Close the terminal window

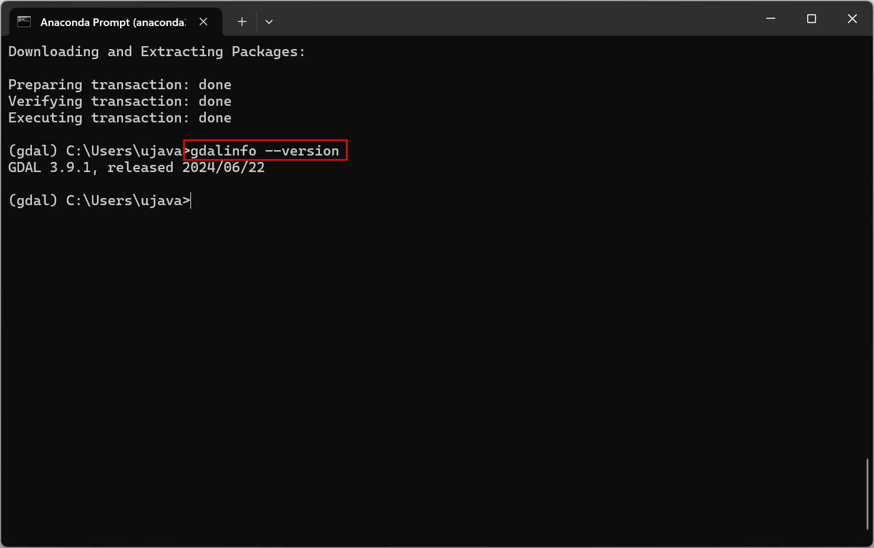pyautogui.click(x=852, y=19)
